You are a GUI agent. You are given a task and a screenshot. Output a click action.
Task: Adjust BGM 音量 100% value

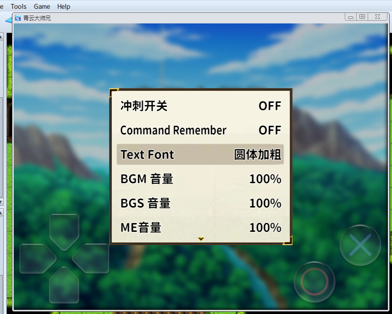pyautogui.click(x=265, y=179)
